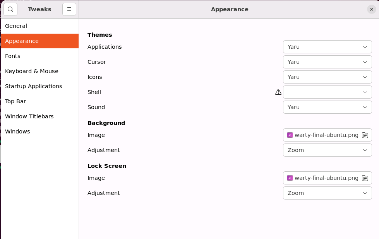
Task: Click Lock Screen image picture thumbnail icon
Action: (290, 178)
